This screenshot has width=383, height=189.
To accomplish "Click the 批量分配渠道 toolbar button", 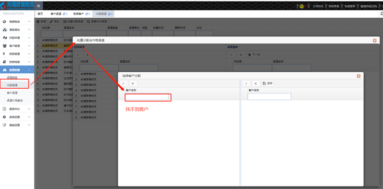I will pyautogui.click(x=73, y=22).
